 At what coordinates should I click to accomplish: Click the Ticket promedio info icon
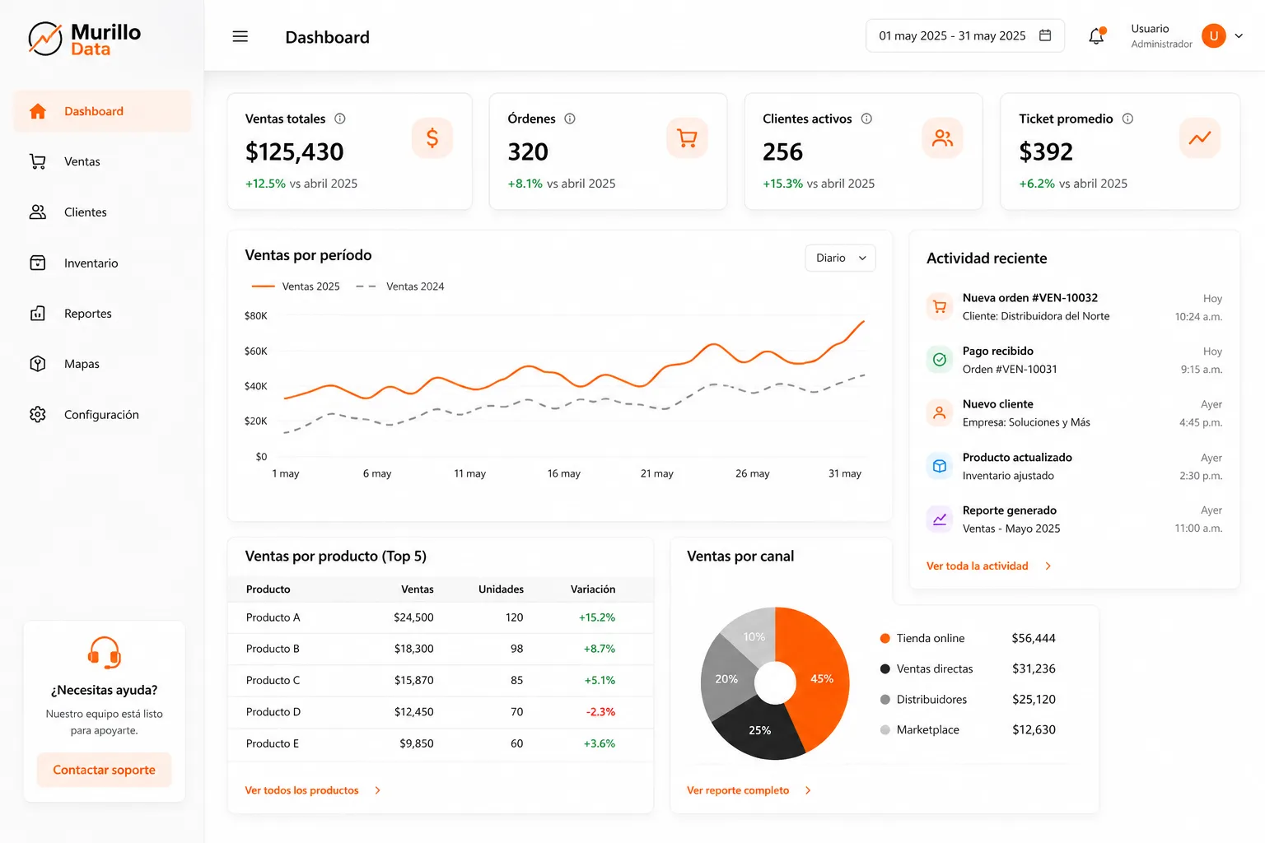(x=1127, y=119)
